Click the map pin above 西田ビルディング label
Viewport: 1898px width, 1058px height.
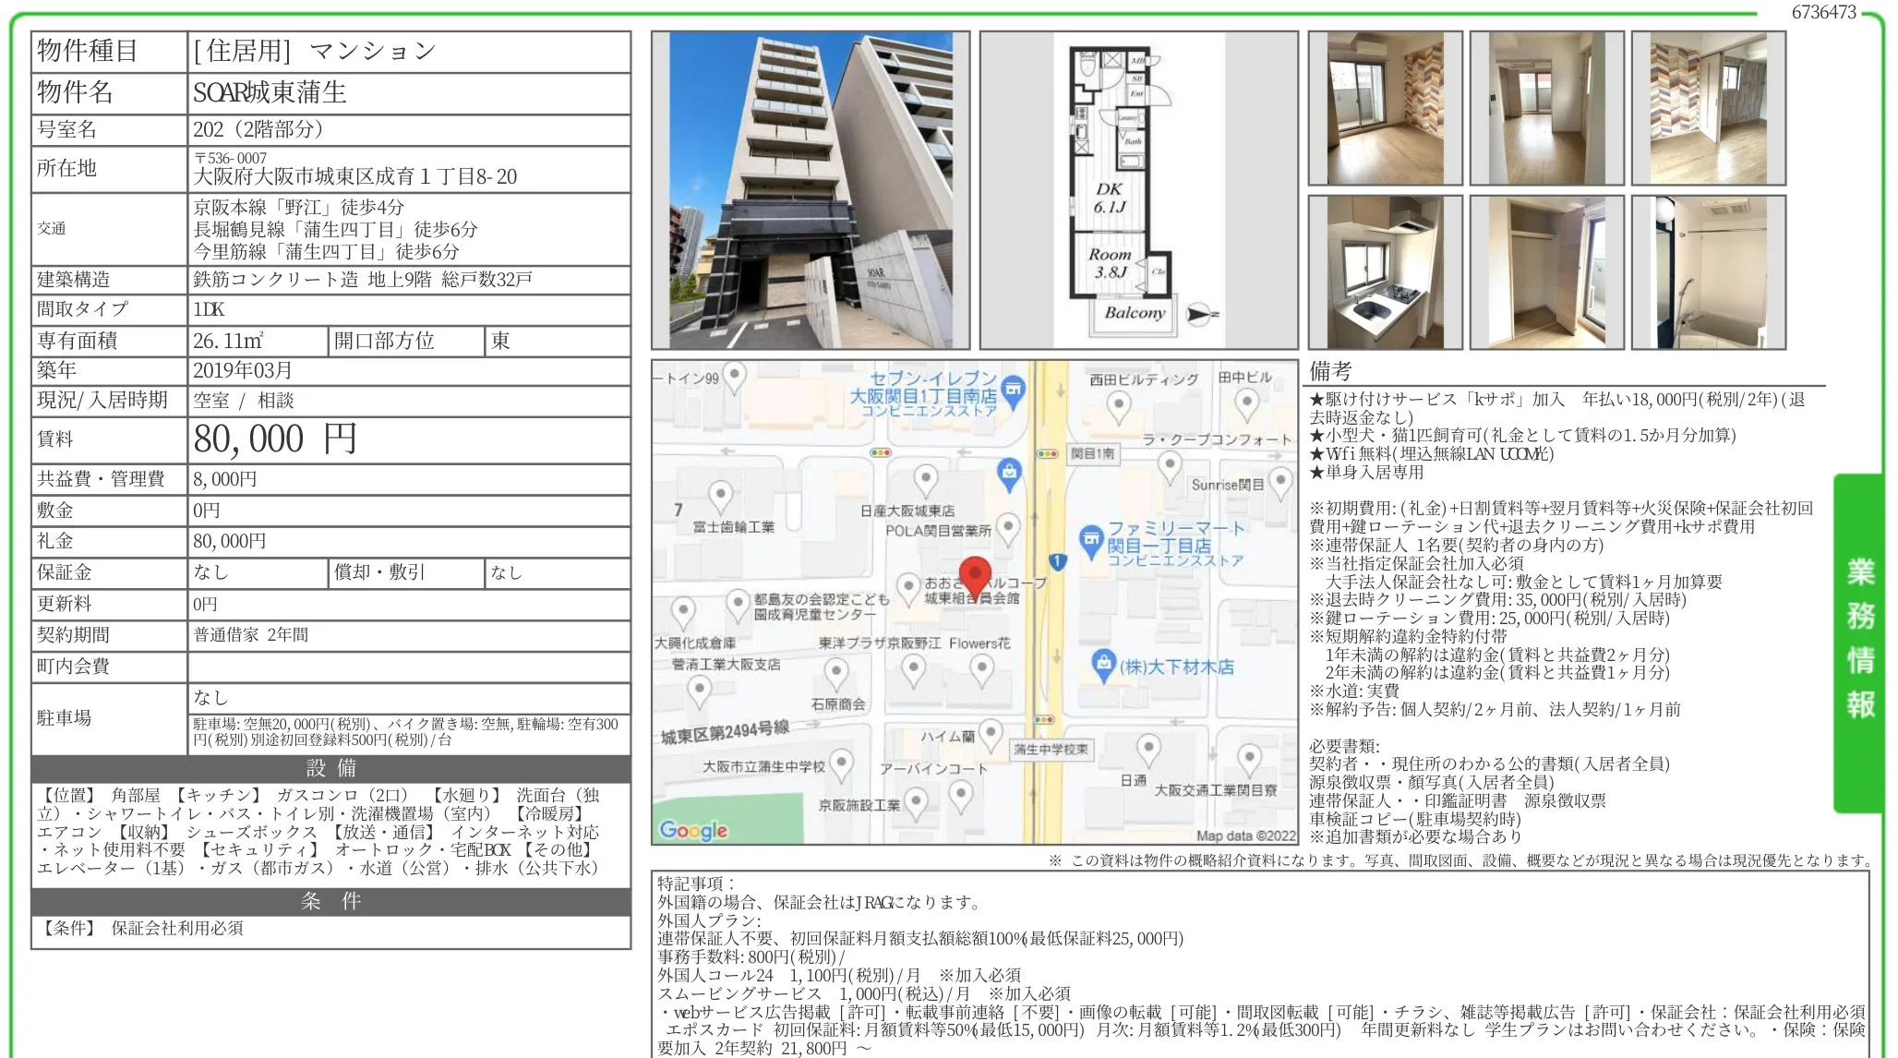(x=1119, y=406)
